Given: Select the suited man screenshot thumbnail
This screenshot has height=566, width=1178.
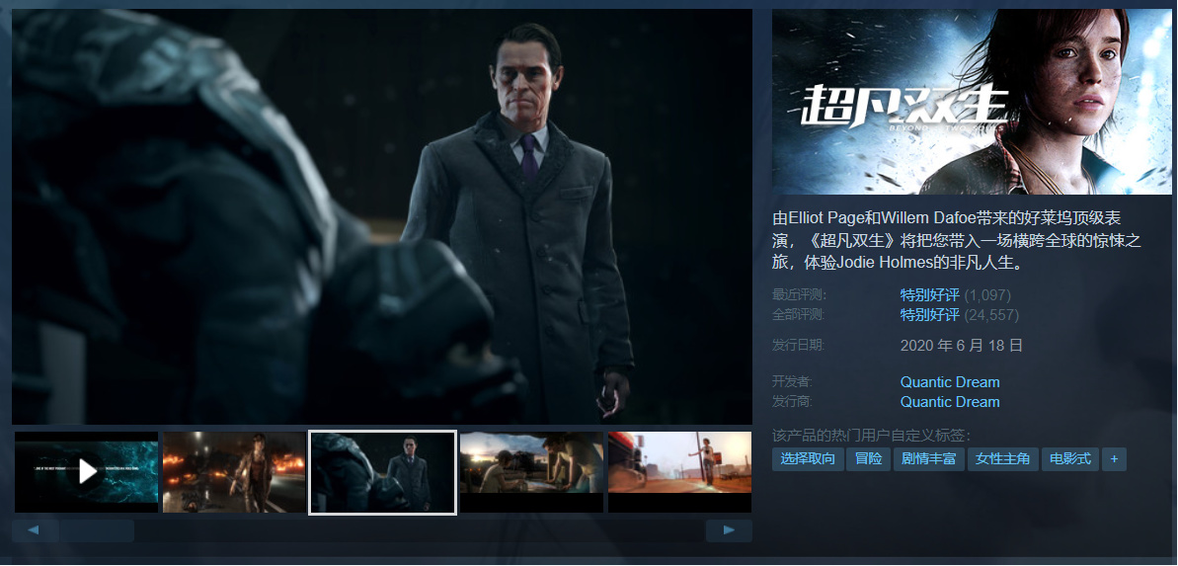Looking at the screenshot, I should tap(383, 472).
